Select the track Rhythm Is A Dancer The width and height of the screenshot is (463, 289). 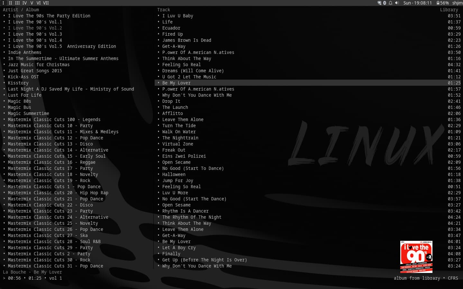pos(186,211)
